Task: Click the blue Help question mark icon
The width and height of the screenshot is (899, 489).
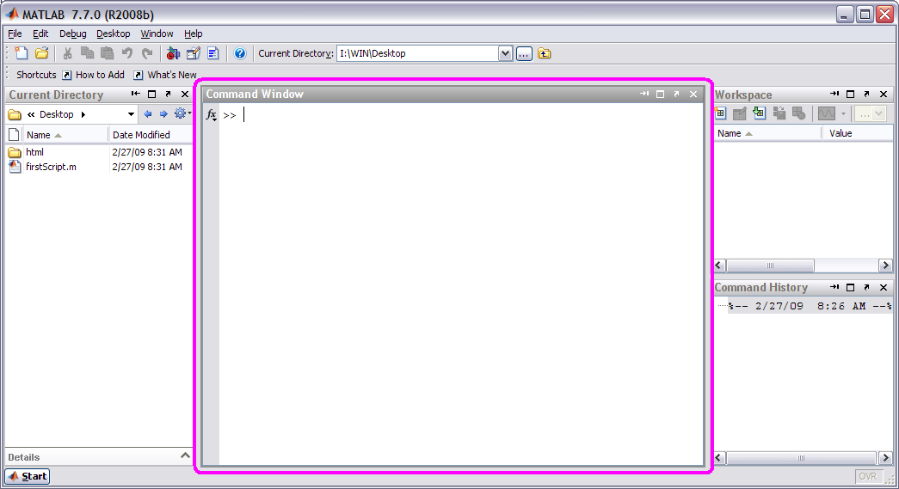Action: (240, 53)
